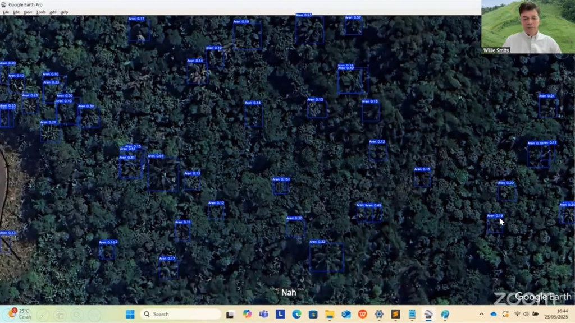
Task: Open the WPS Office taskbar icon
Action: (362, 314)
